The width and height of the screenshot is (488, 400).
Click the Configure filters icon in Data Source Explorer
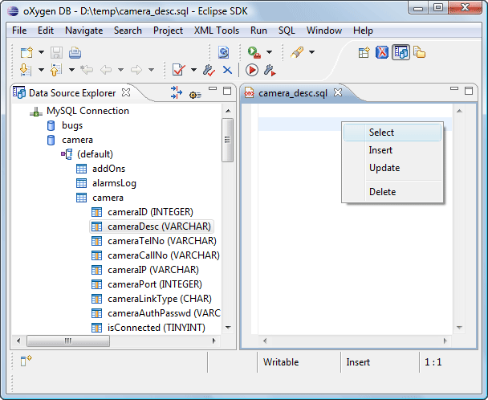click(195, 93)
